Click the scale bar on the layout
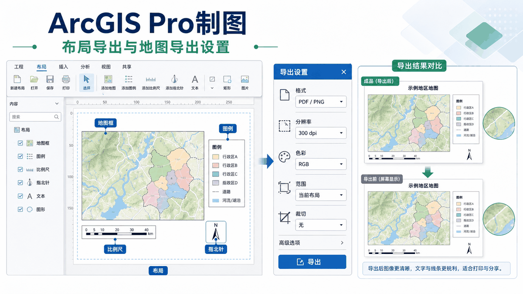Image resolution: width=523 pixels, height=294 pixels. coord(119,232)
